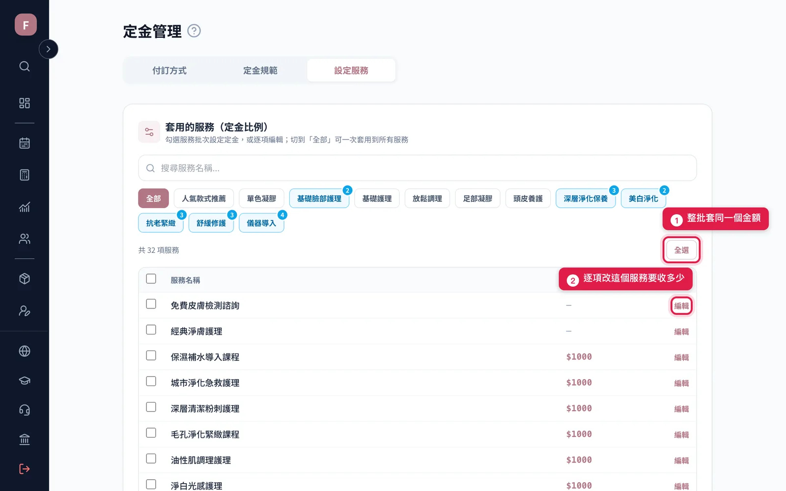Viewport: 786px width, 491px height.
Task: Open the package box icon in sidebar
Action: point(25,279)
